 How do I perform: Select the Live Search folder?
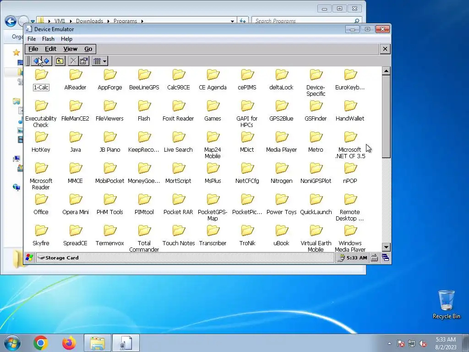pyautogui.click(x=178, y=142)
